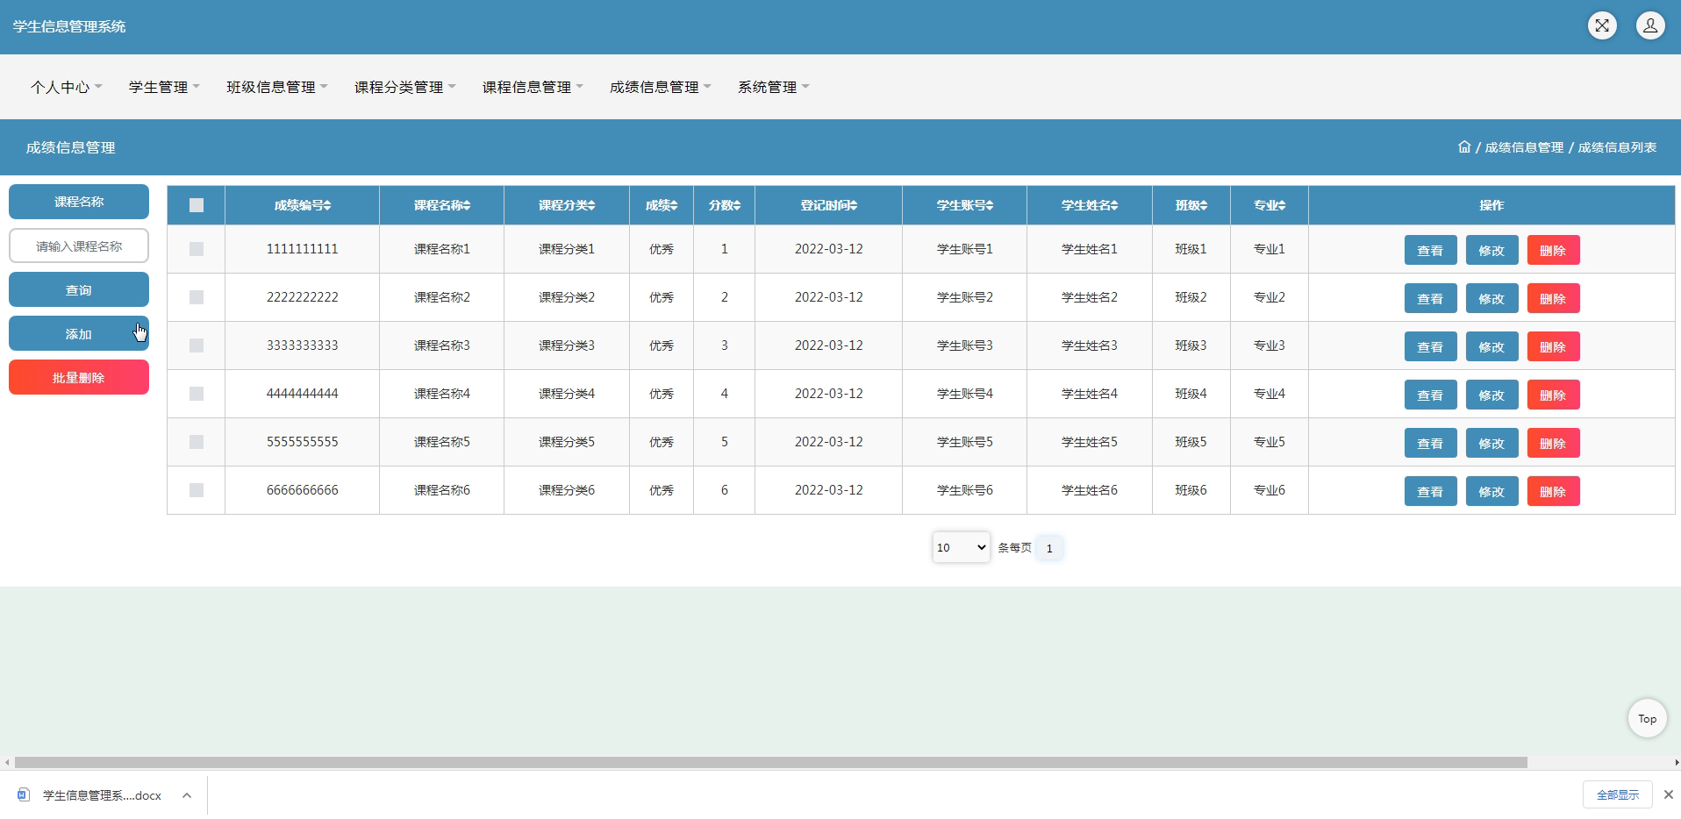
Task: Check the row for 3333333333
Action: pyautogui.click(x=197, y=345)
